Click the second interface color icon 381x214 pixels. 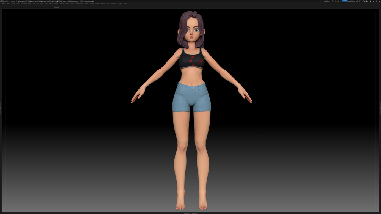367,1
